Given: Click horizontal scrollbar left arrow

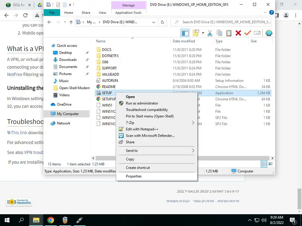Looking at the screenshot, I should [93, 158].
